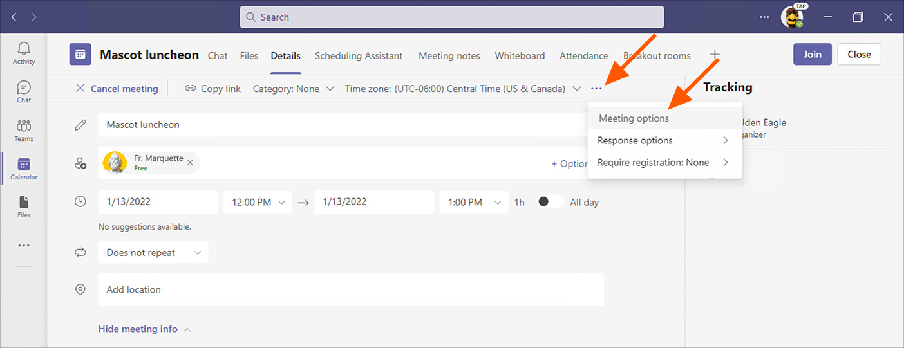Viewport: 904px width, 348px height.
Task: Open the Teams sidebar icon
Action: (24, 130)
